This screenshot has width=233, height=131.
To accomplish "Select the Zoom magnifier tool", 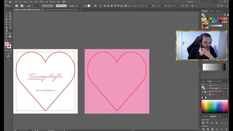I will click(x=7, y=40).
